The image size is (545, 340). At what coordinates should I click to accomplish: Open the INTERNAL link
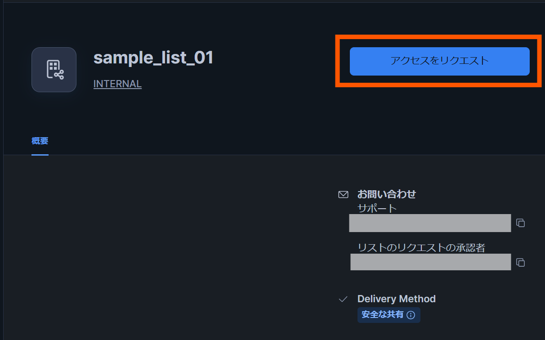(x=117, y=84)
